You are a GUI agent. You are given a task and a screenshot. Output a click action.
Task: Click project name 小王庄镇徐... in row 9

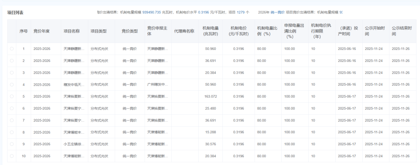pos(74,144)
